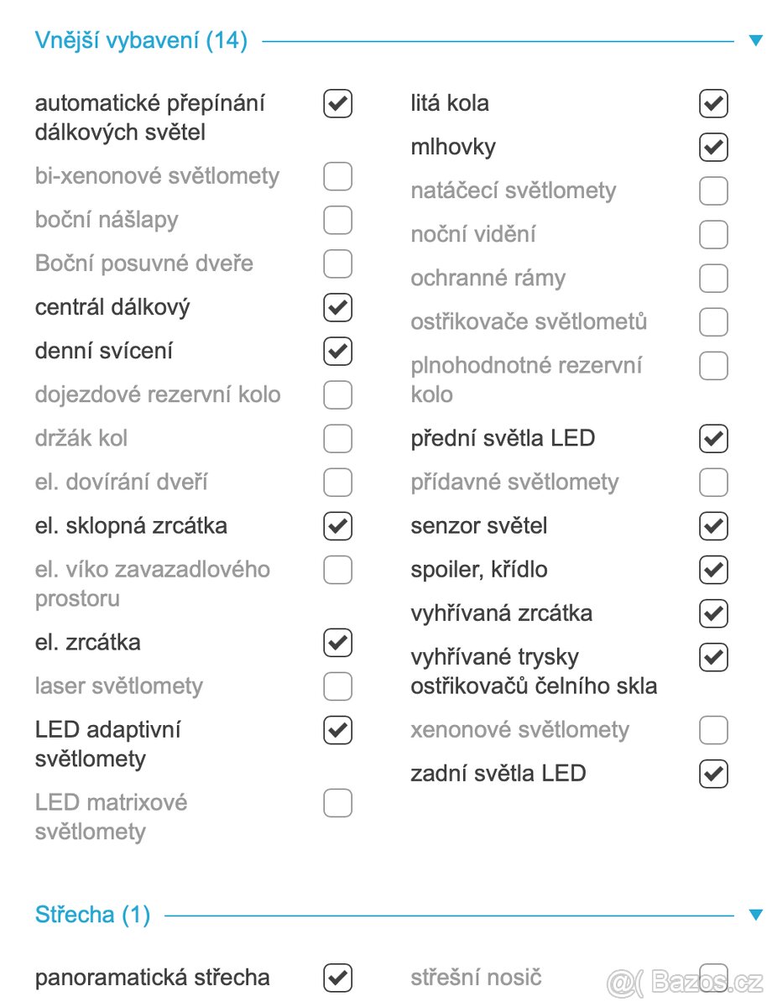
Task: Uncheck the mlhovky checkbox
Action: pos(712,148)
